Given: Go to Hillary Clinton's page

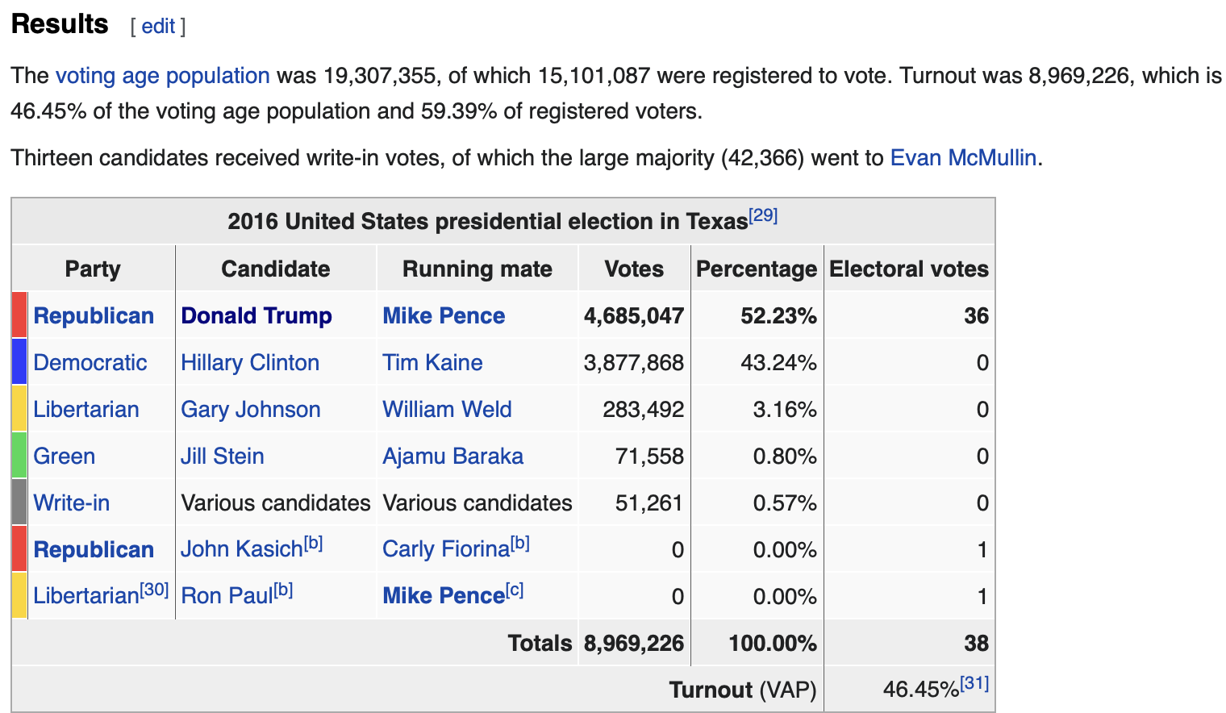Looking at the screenshot, I should click(249, 363).
